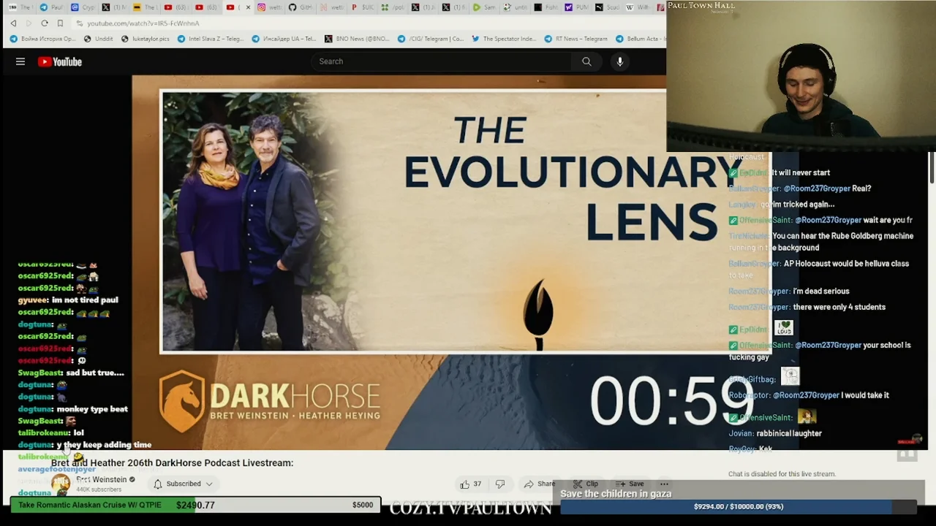The width and height of the screenshot is (936, 526).
Task: Create a clip with the Clip button
Action: [585, 484]
